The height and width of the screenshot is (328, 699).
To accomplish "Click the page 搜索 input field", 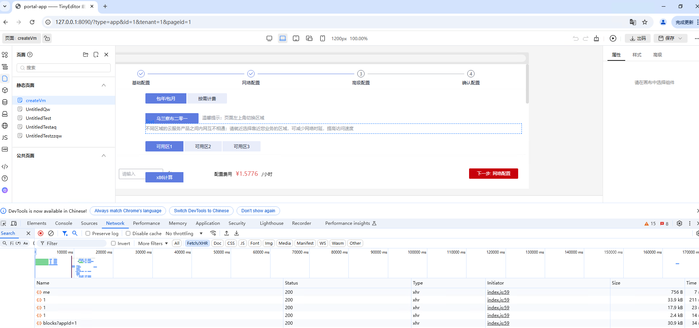I will (x=63, y=68).
